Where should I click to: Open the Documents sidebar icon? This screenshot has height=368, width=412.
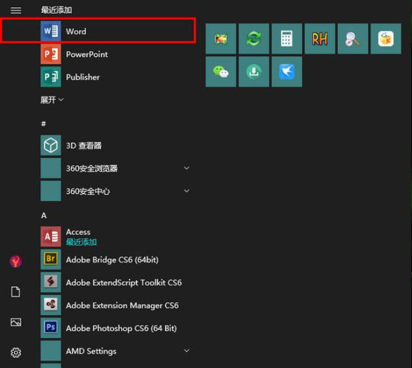click(x=16, y=292)
